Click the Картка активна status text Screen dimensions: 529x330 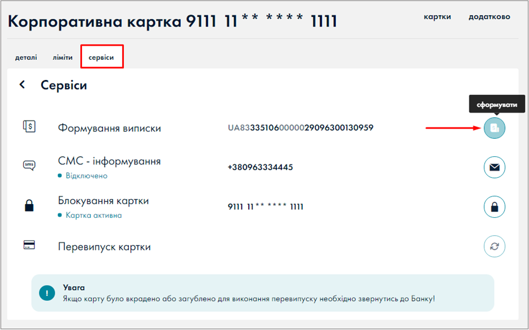tap(93, 215)
